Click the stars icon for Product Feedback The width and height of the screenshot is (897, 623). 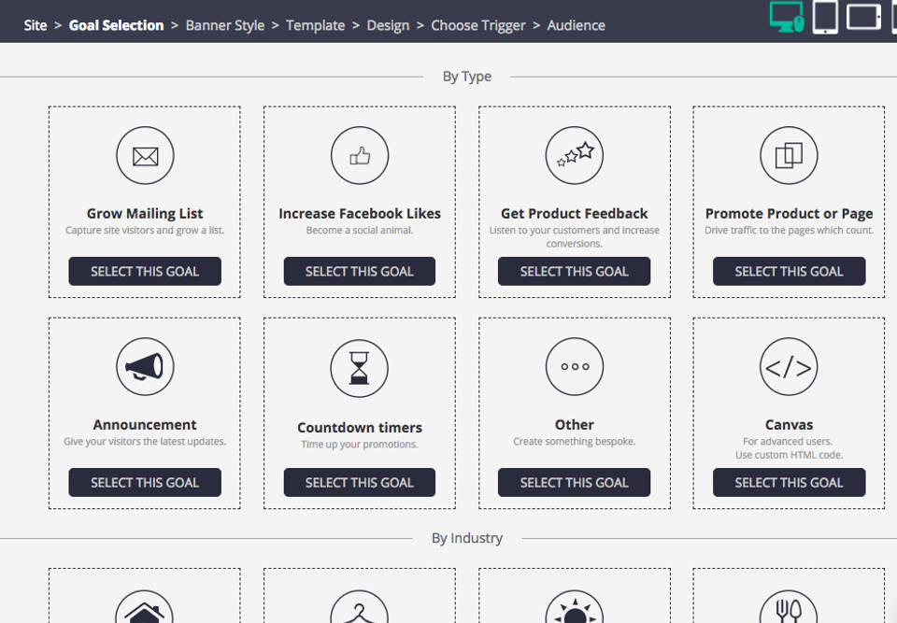575,156
